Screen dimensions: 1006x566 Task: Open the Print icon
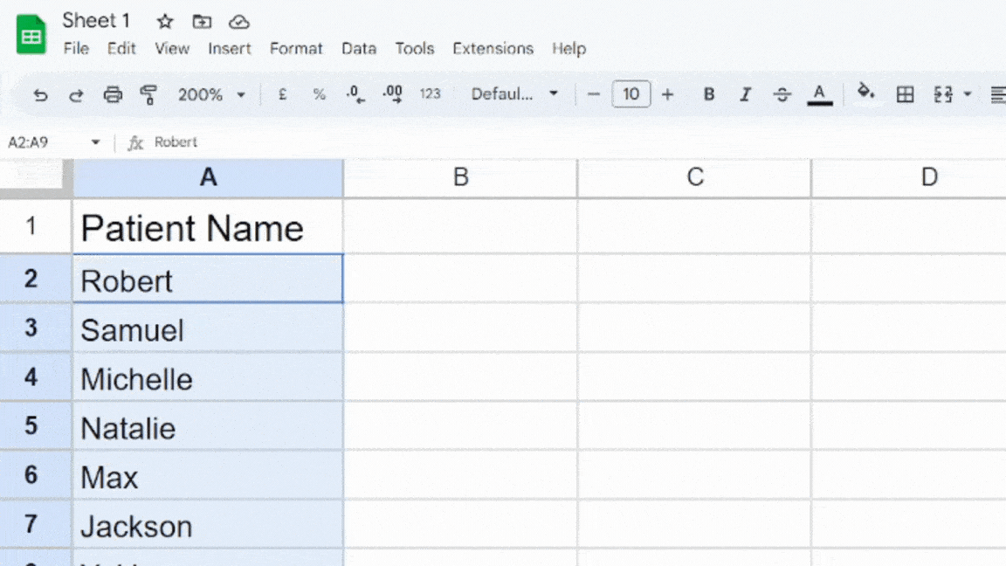click(113, 94)
